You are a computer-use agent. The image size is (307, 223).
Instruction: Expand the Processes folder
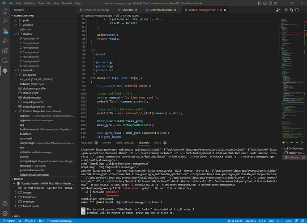[x=16, y=202]
